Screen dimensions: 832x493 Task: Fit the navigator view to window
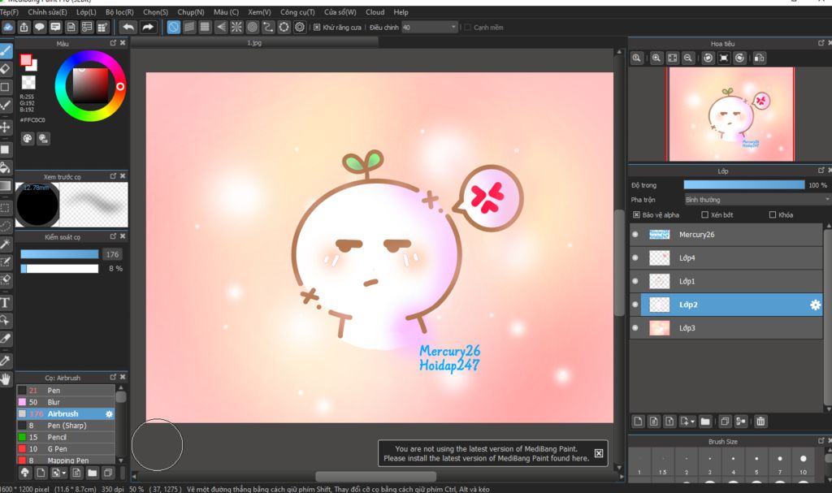point(672,58)
